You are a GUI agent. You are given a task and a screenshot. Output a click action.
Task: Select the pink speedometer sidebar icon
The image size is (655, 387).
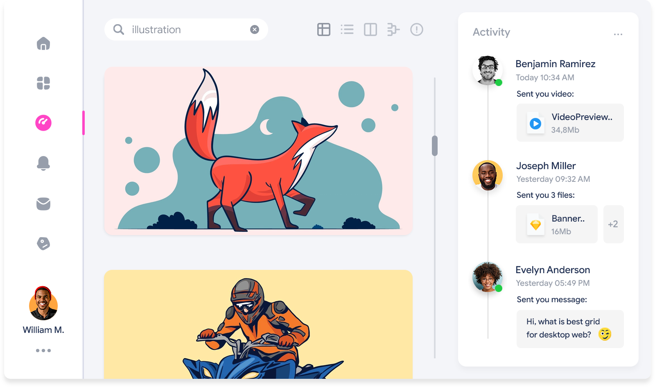pyautogui.click(x=43, y=123)
